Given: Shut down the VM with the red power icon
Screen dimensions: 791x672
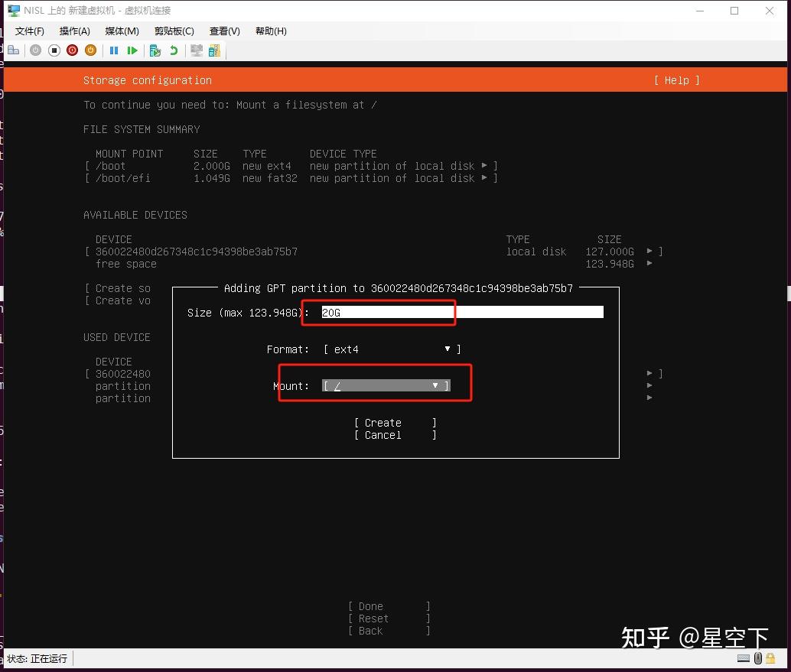Looking at the screenshot, I should click(72, 50).
